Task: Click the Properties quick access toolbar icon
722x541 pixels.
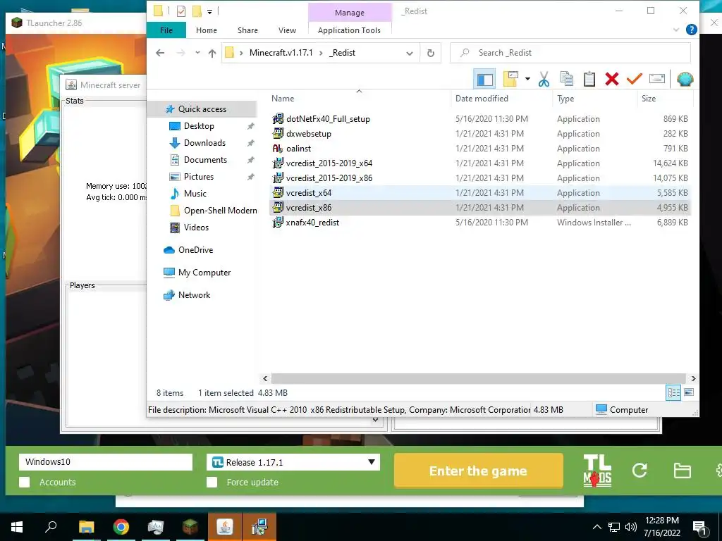Action: point(181,11)
